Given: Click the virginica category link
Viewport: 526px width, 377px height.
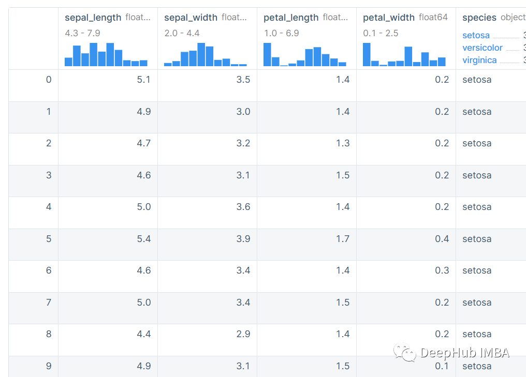Looking at the screenshot, I should [479, 60].
